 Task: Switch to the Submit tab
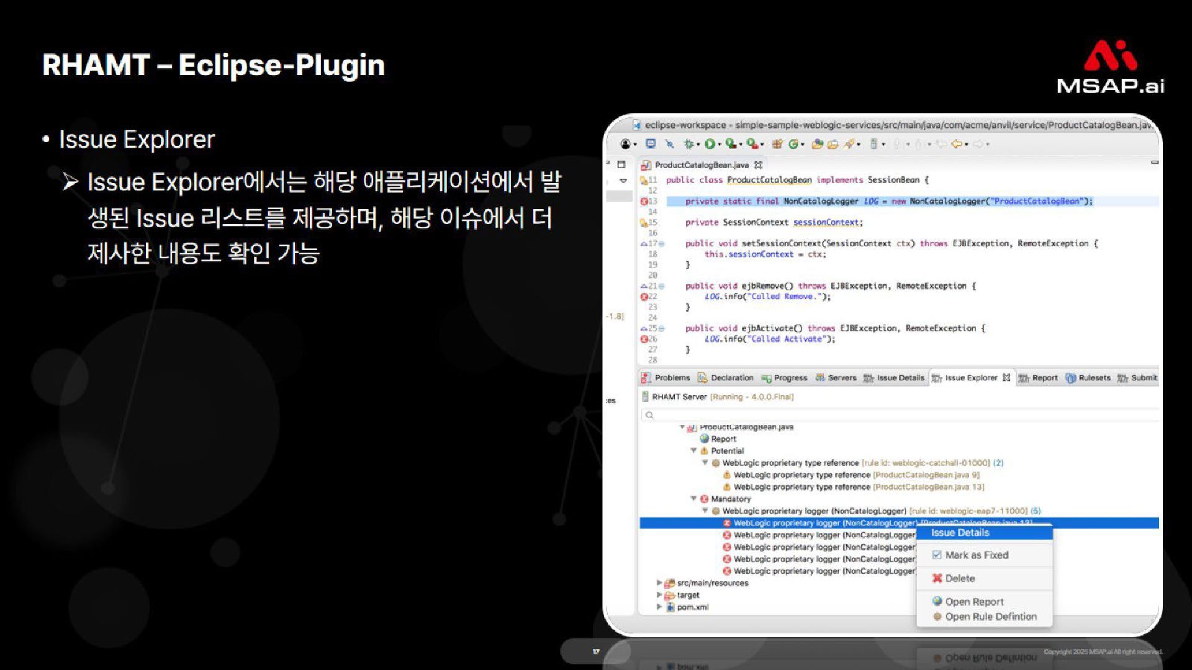[1137, 378]
